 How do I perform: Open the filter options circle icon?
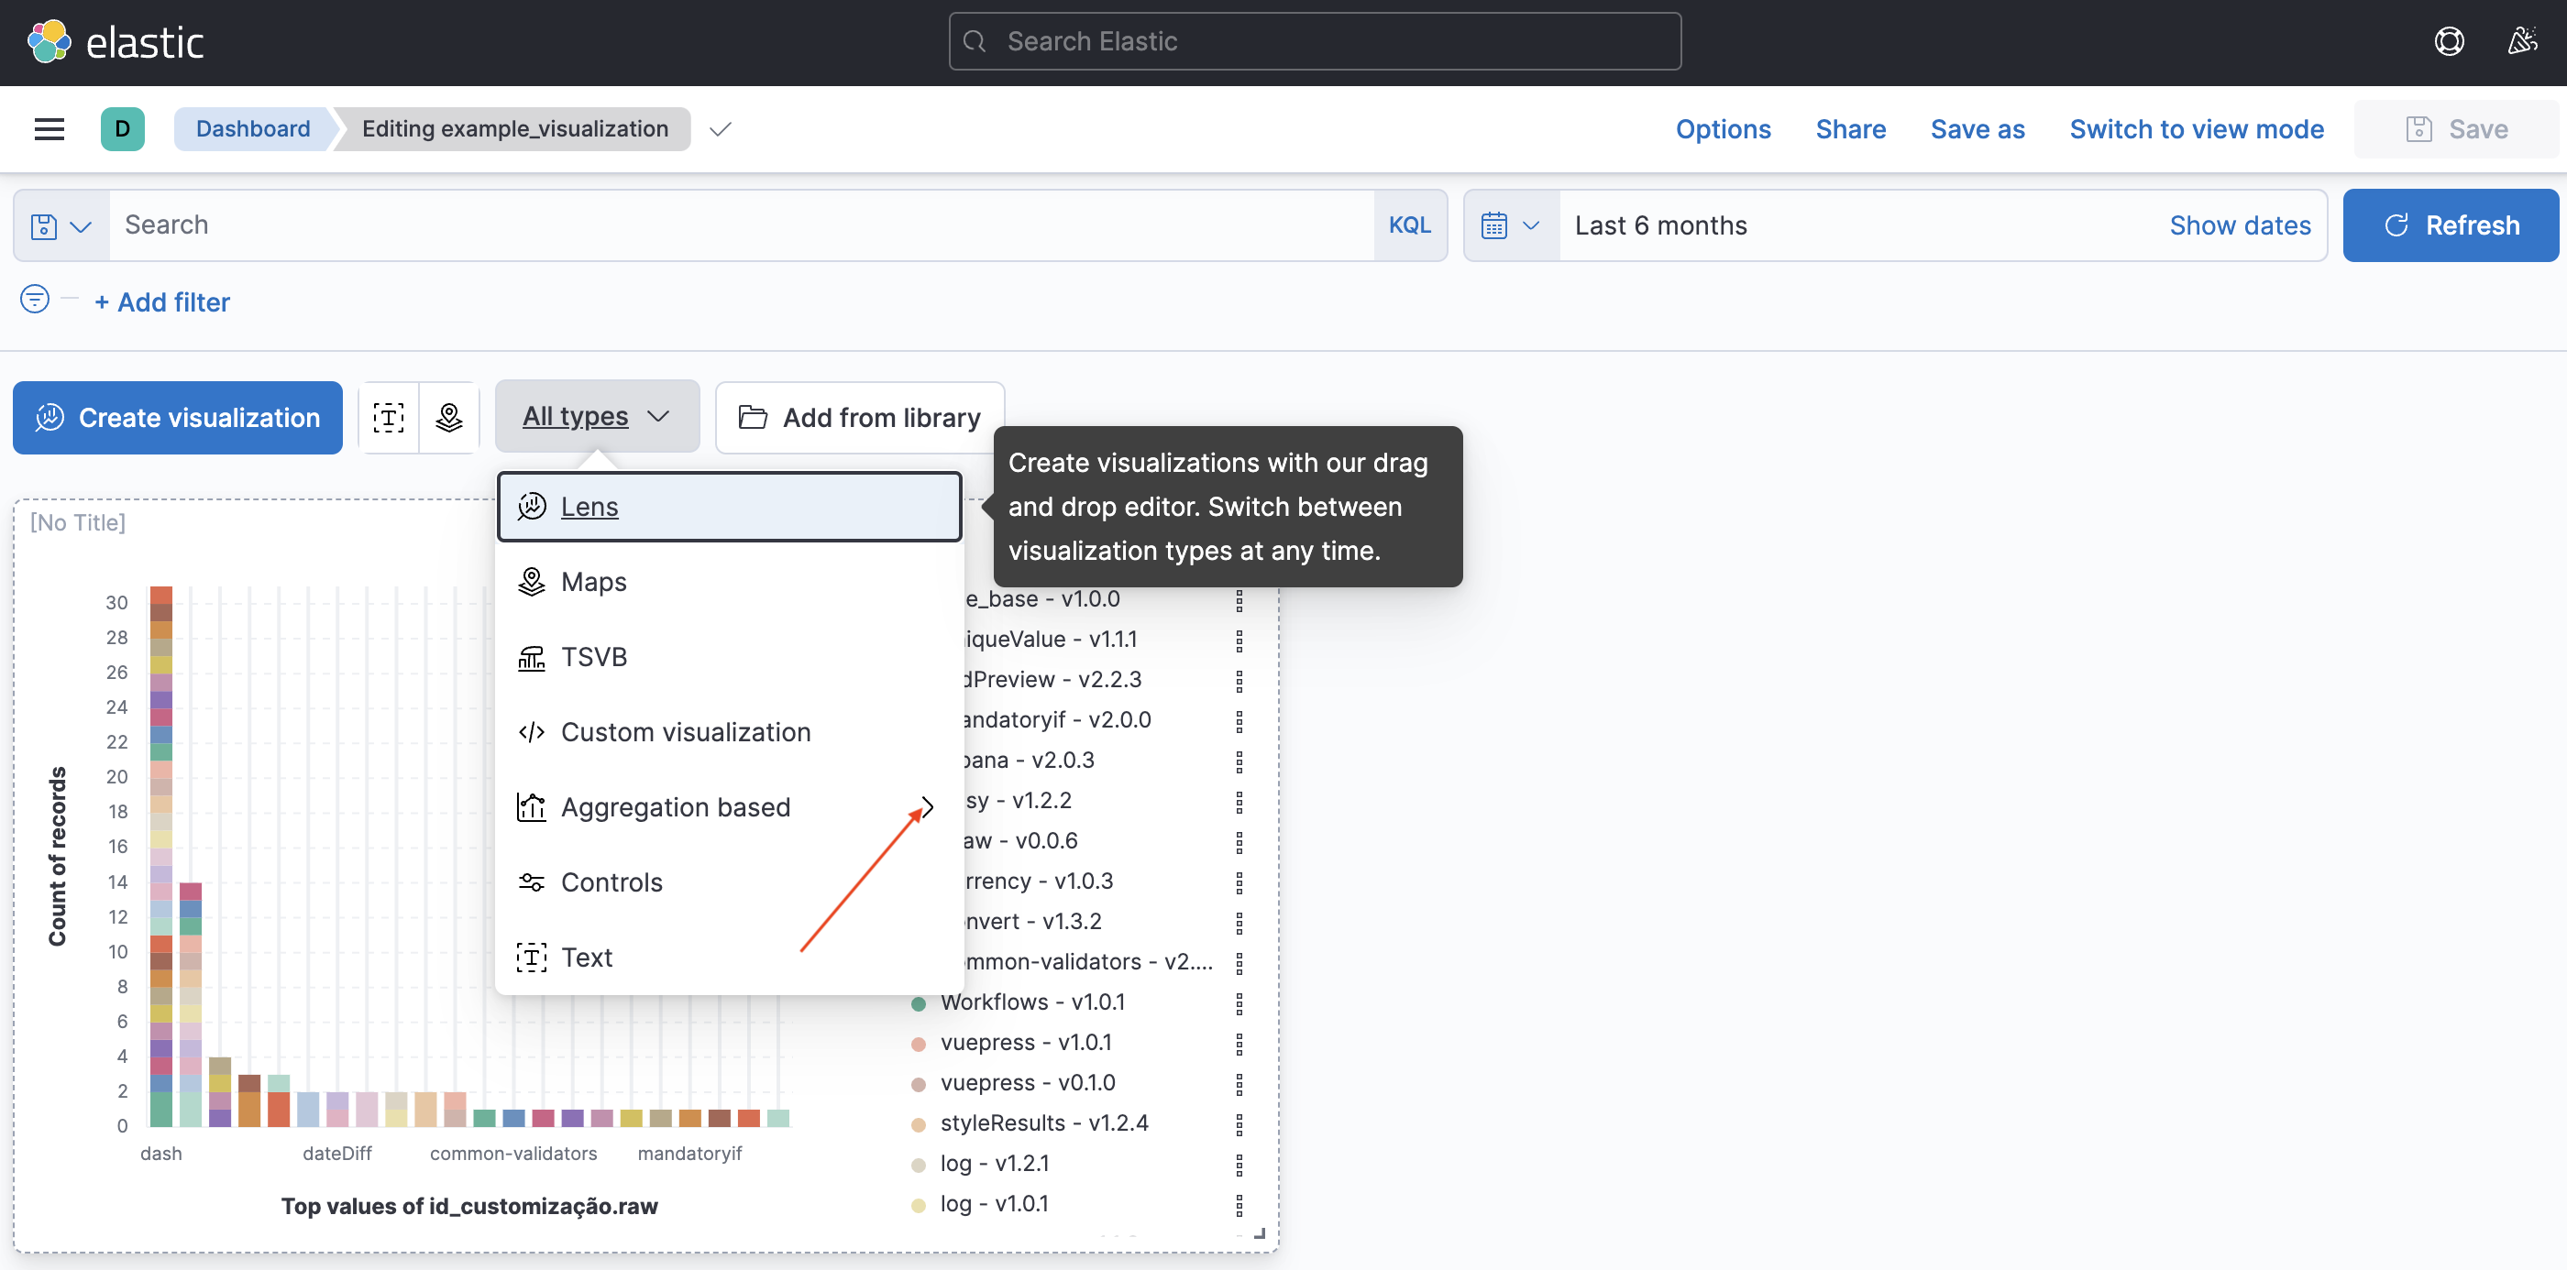click(x=35, y=299)
